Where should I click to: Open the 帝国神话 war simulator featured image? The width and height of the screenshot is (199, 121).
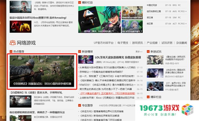42,71
